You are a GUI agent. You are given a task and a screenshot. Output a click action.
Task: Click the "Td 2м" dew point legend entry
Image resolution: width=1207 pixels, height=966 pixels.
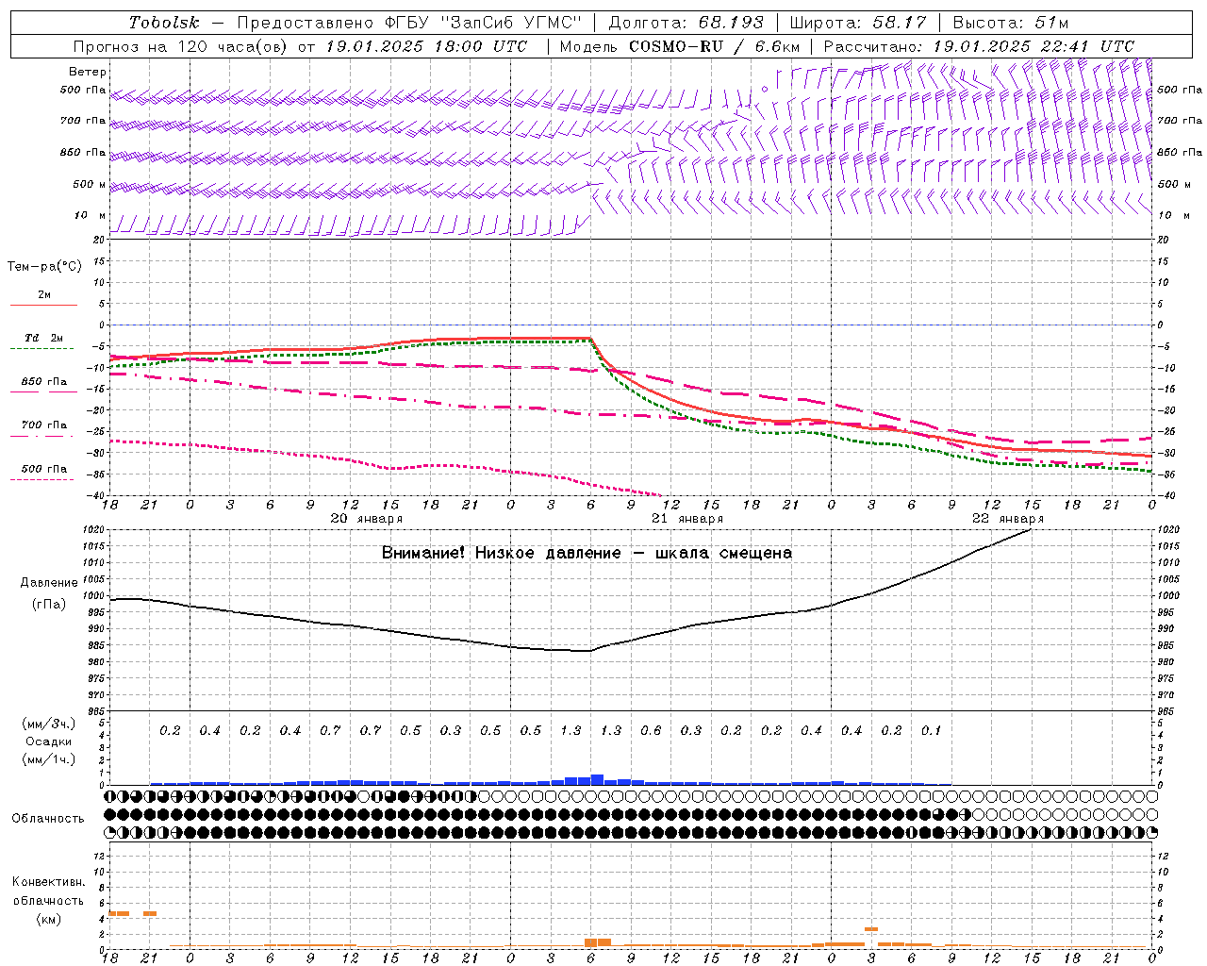click(43, 338)
